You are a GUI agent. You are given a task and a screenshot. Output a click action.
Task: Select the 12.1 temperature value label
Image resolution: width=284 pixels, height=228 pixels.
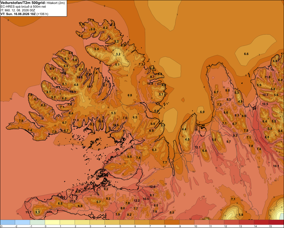coord(197,148)
